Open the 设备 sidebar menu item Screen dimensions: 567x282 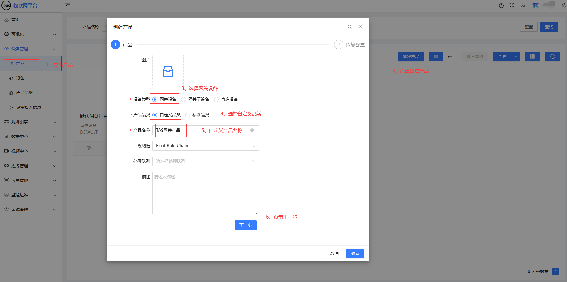click(x=20, y=78)
